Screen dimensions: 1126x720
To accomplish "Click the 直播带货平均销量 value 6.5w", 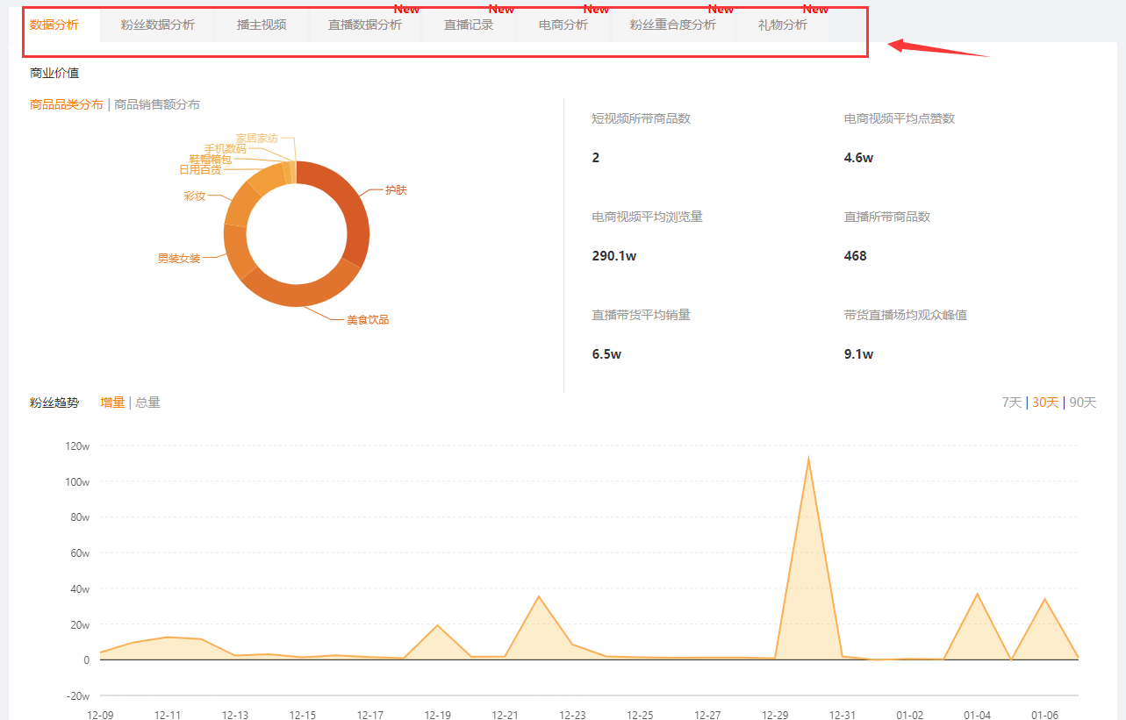I will 606,354.
